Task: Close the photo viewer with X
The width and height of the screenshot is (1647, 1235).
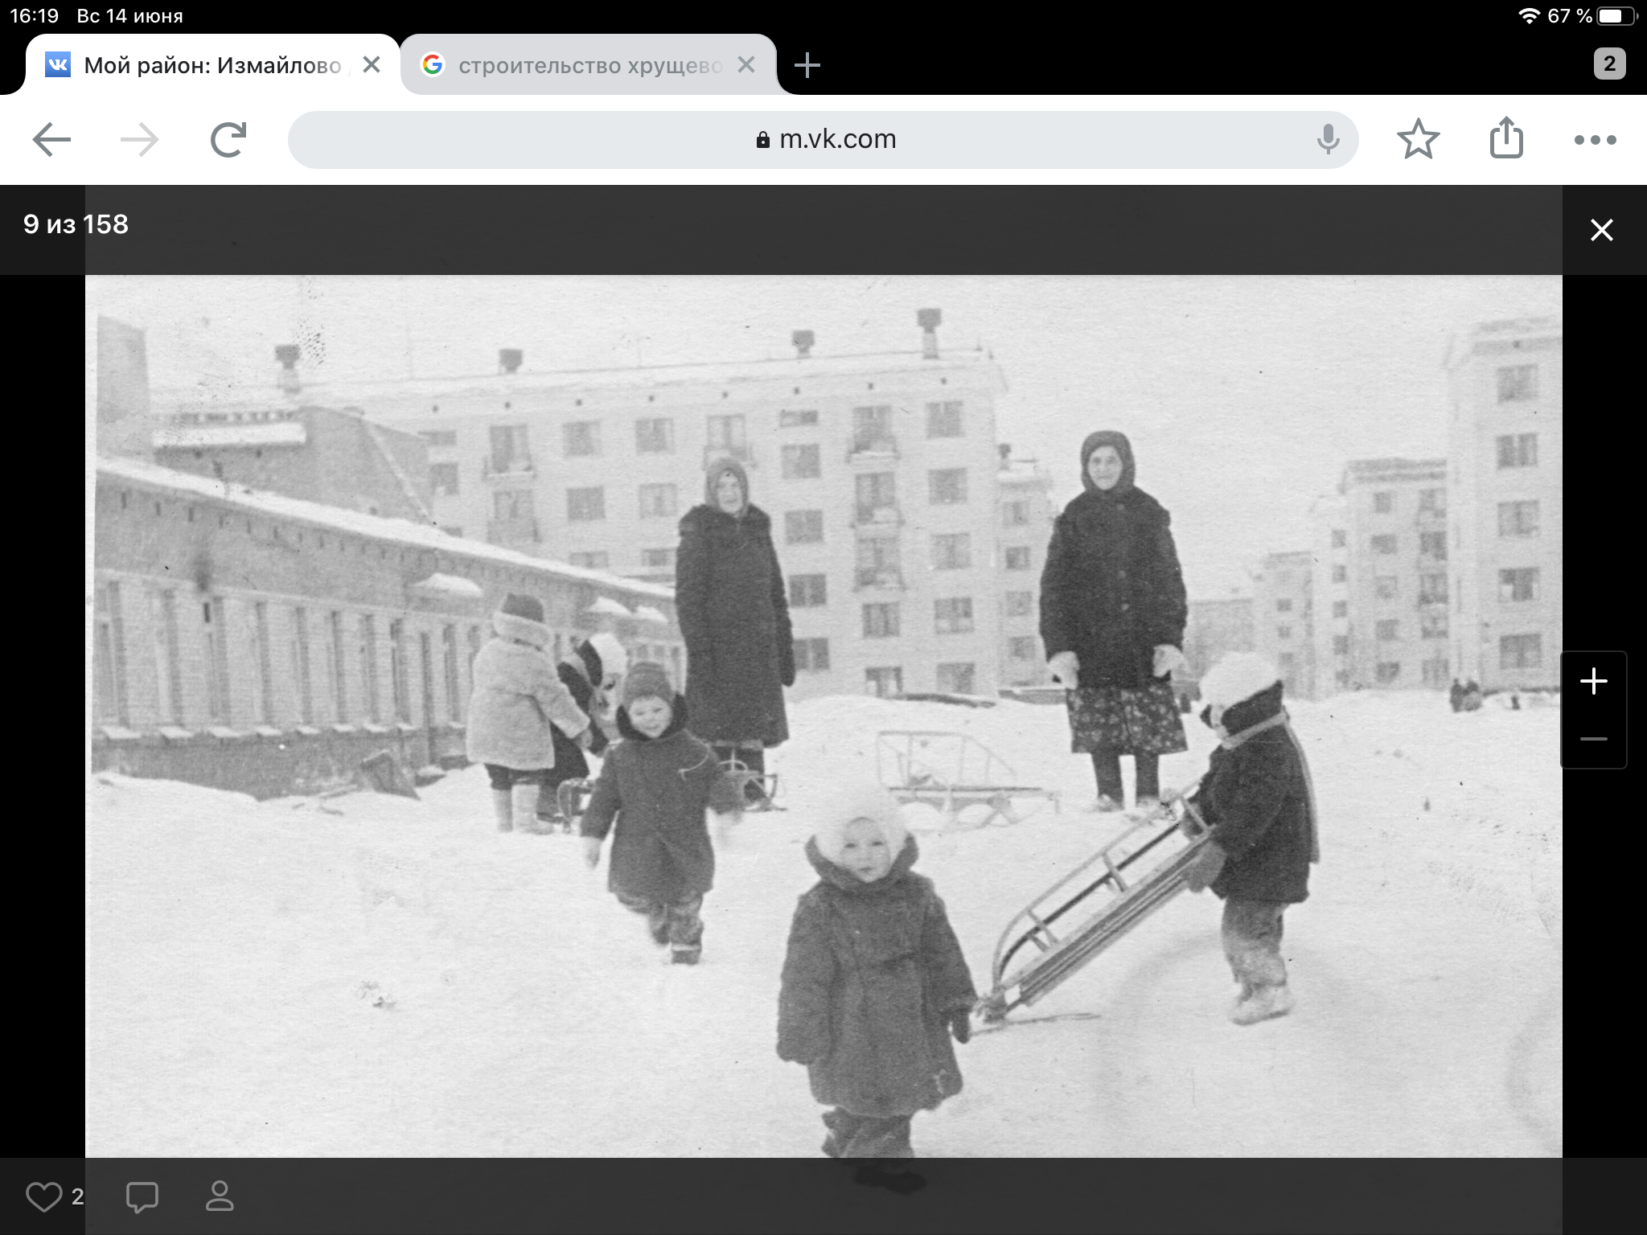Action: tap(1601, 231)
